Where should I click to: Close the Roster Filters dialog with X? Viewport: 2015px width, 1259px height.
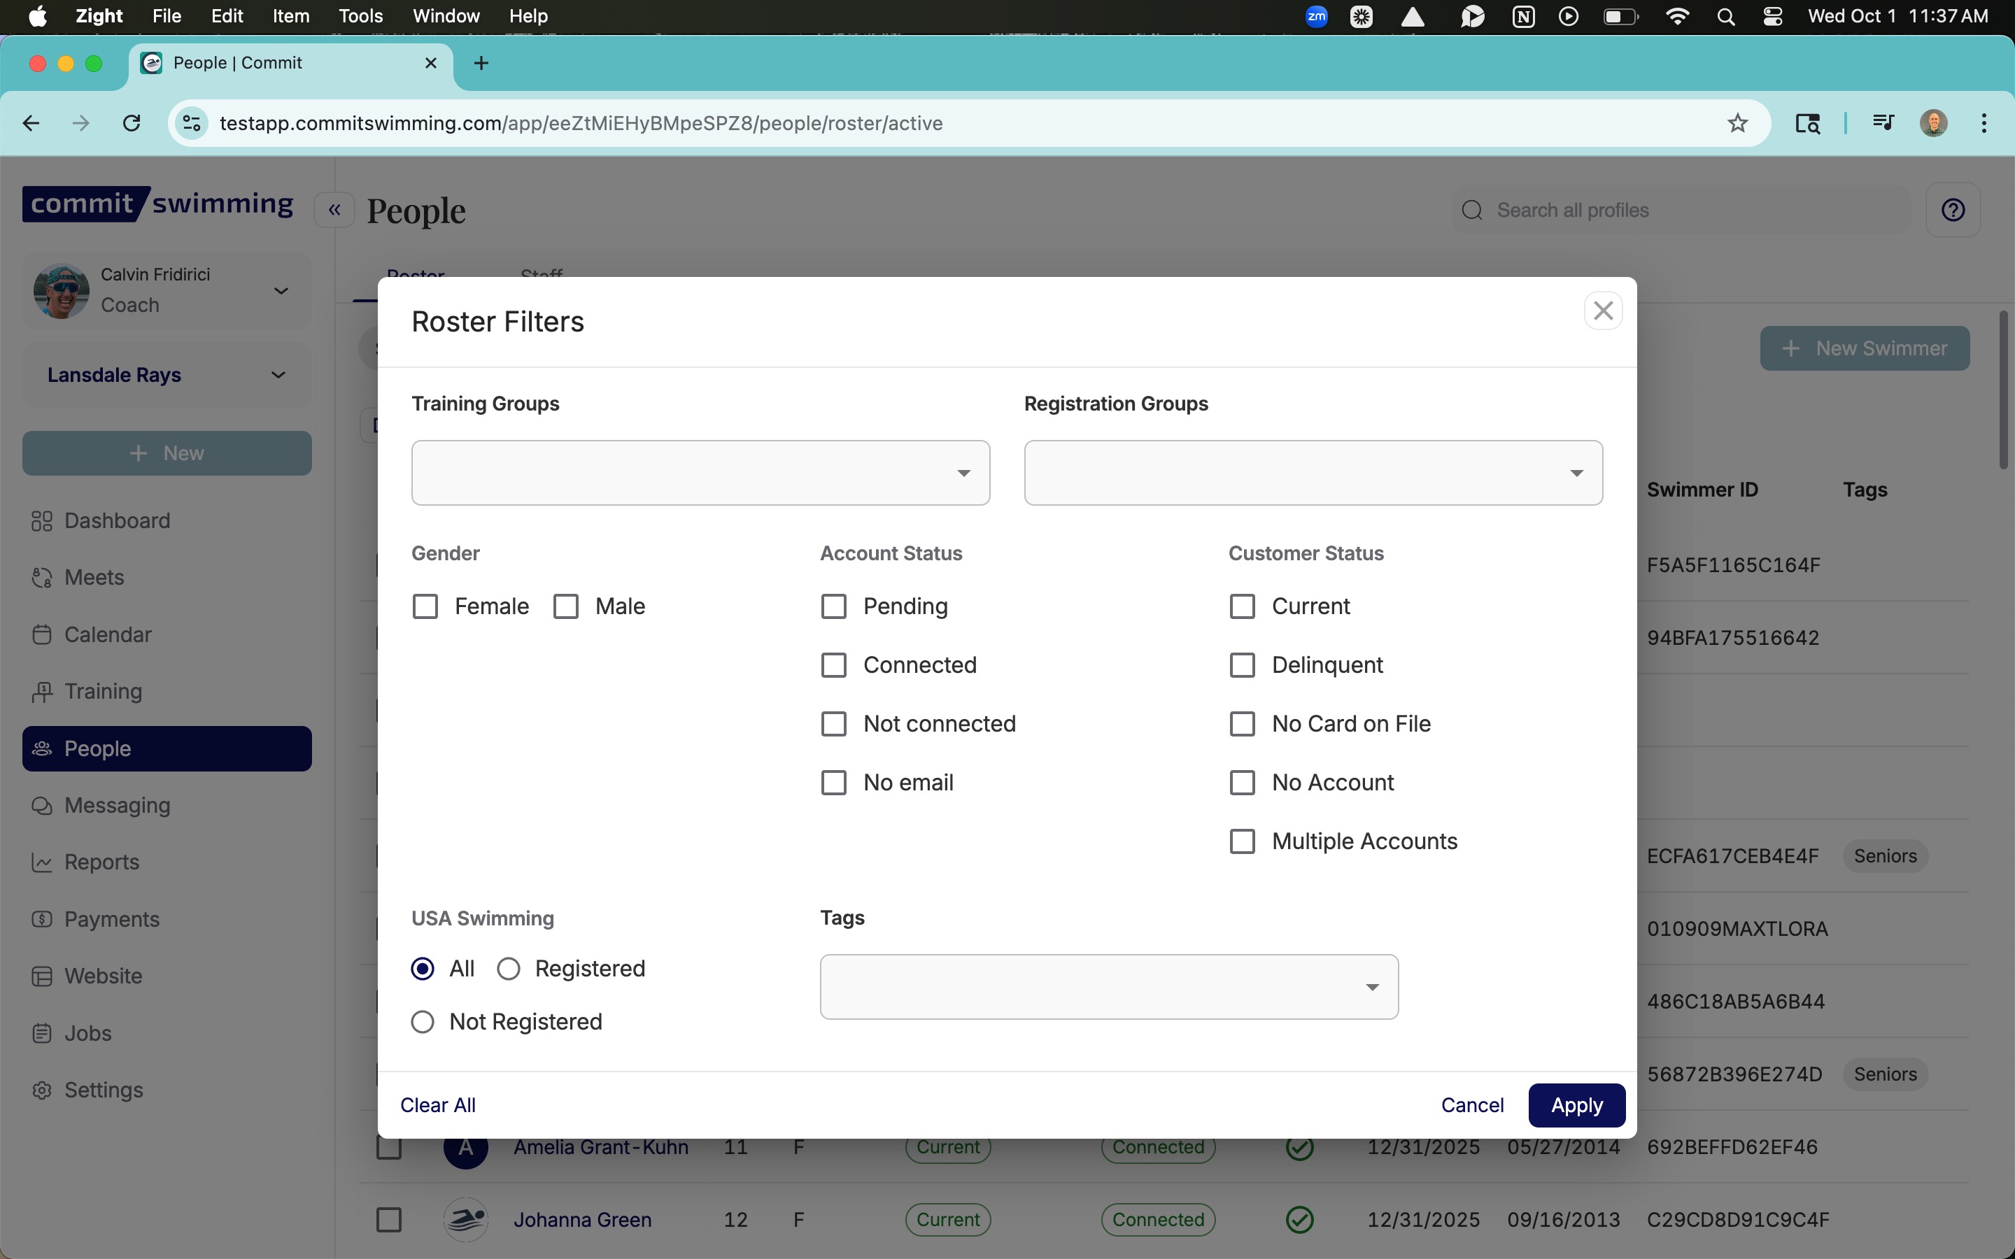(x=1603, y=311)
